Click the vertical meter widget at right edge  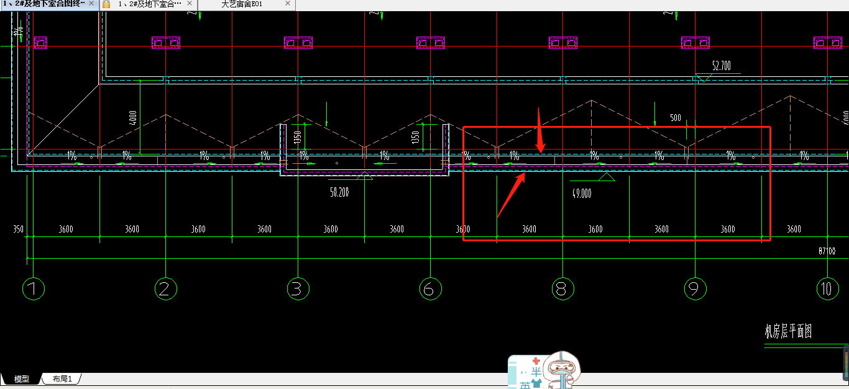pos(845,363)
